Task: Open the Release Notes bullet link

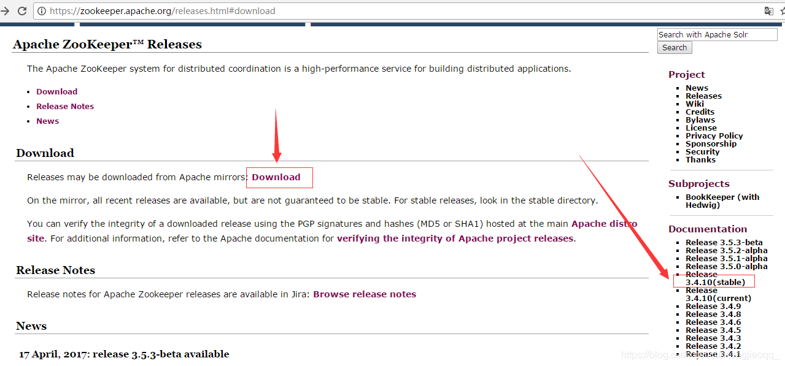Action: click(65, 107)
